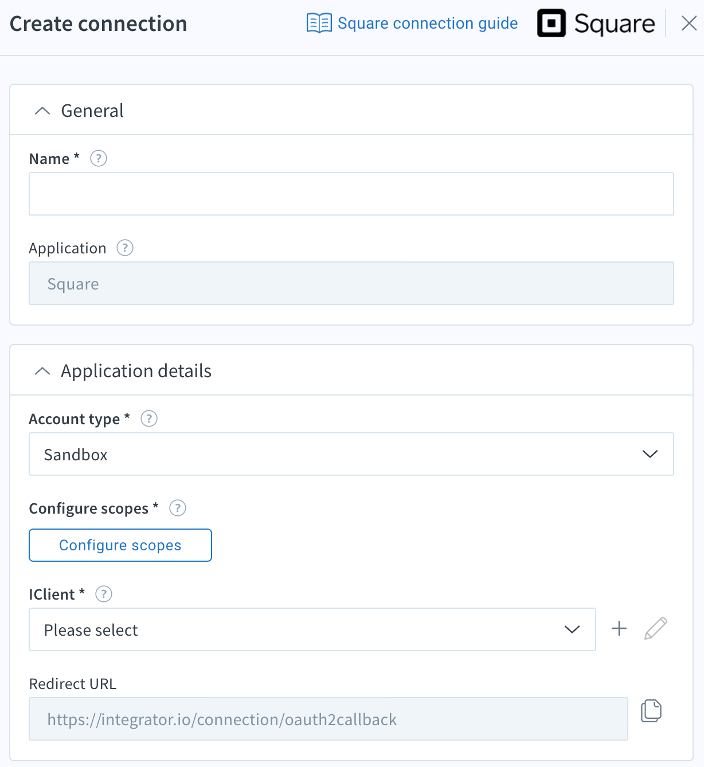The image size is (704, 767).
Task: Close the Create connection panel
Action: (x=689, y=24)
